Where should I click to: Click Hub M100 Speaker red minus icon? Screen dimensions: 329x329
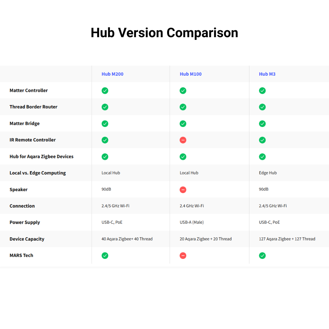click(x=183, y=190)
